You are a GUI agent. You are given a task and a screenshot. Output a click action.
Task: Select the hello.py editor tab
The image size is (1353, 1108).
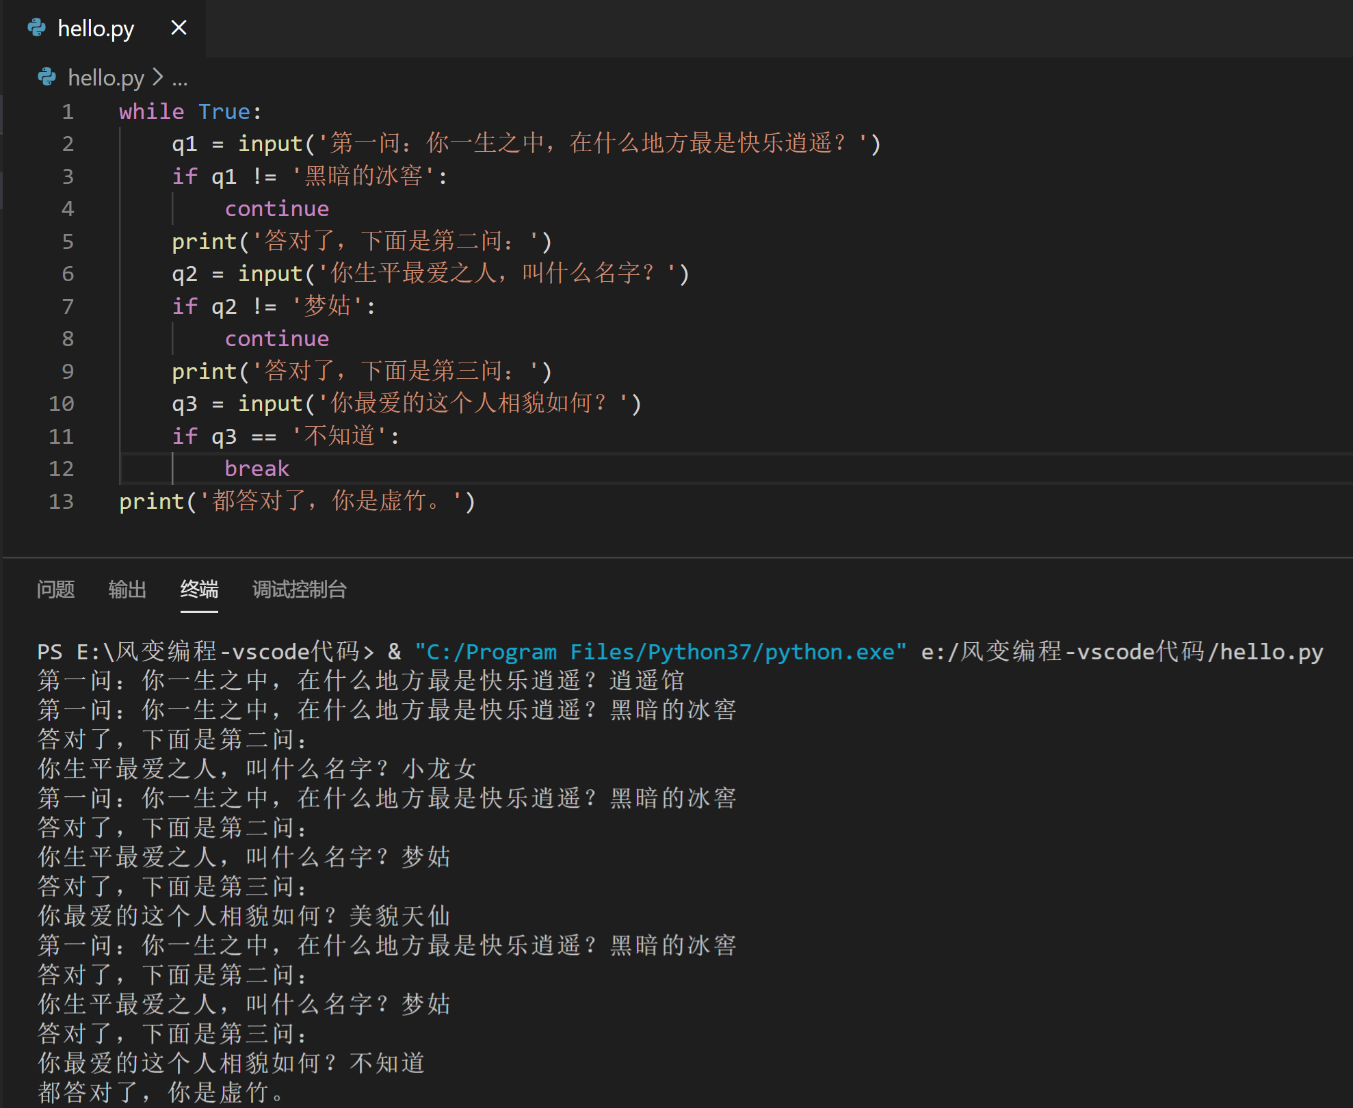pos(96,28)
